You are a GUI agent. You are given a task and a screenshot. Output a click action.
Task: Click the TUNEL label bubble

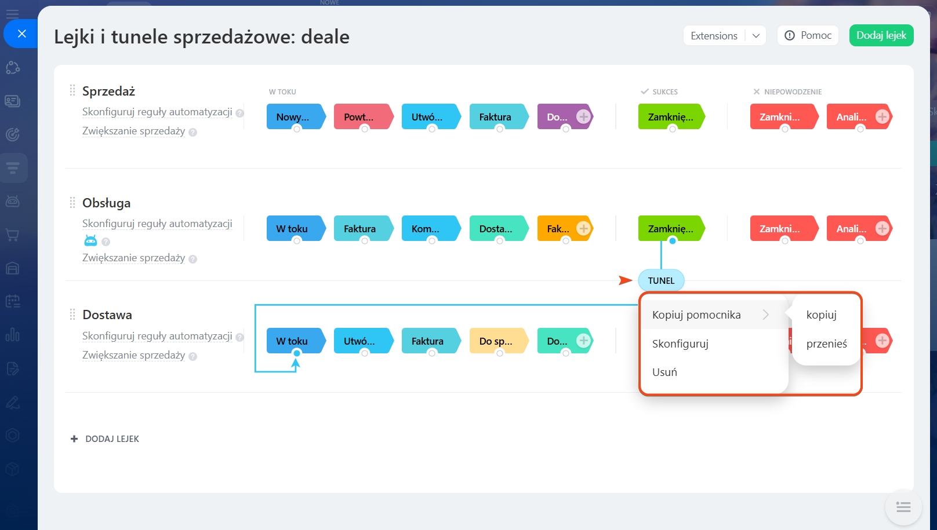pos(661,280)
